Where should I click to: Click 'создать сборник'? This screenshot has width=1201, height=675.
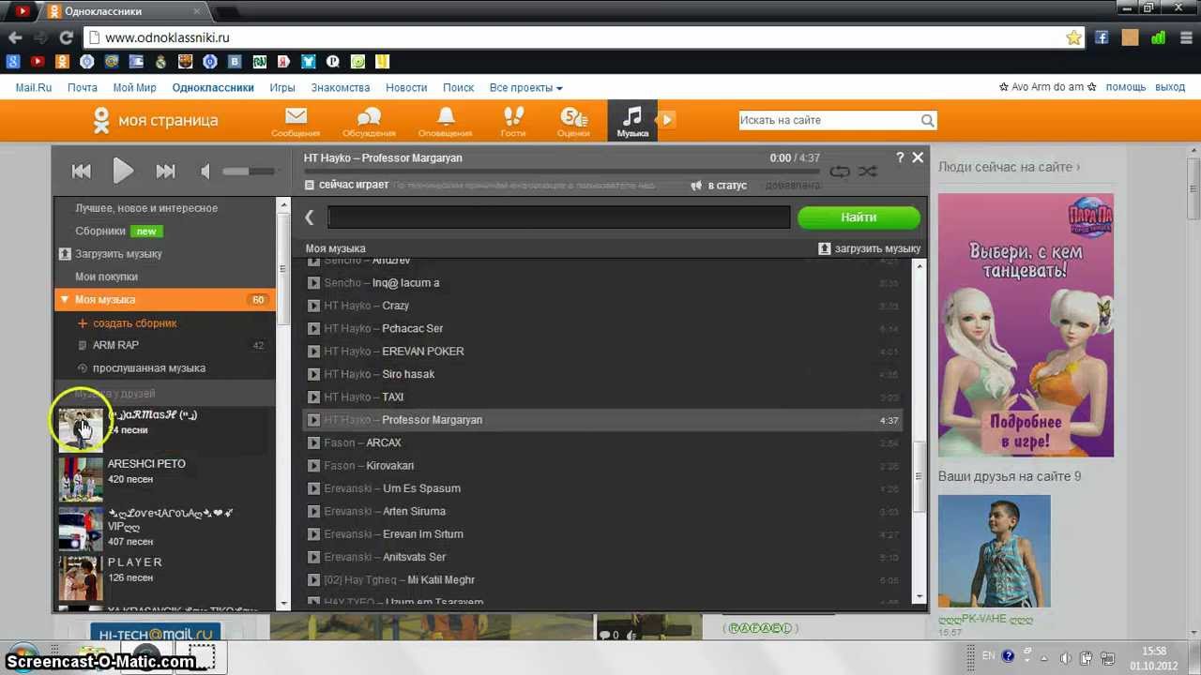[x=127, y=322]
